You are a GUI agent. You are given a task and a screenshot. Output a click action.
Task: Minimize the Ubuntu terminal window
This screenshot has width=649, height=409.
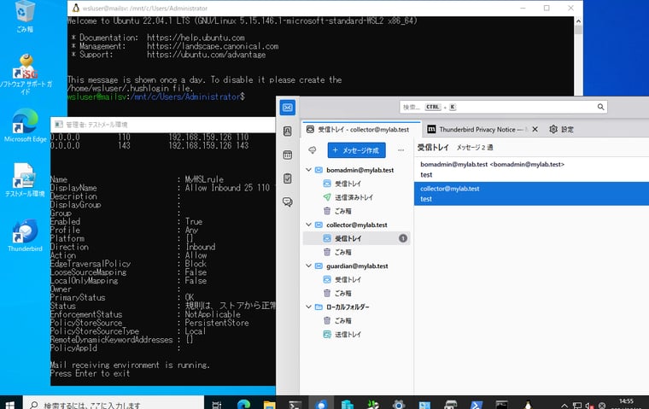coord(523,8)
